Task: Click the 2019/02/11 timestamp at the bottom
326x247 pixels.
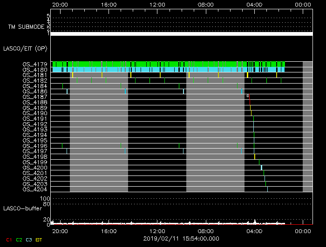Action: (x=181, y=239)
